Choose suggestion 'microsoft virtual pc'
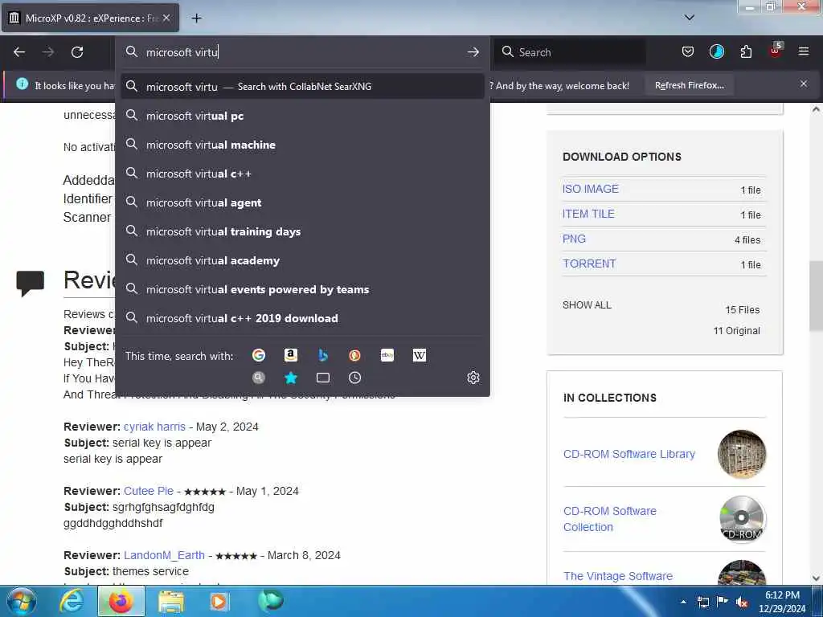This screenshot has height=617, width=823. 302,116
